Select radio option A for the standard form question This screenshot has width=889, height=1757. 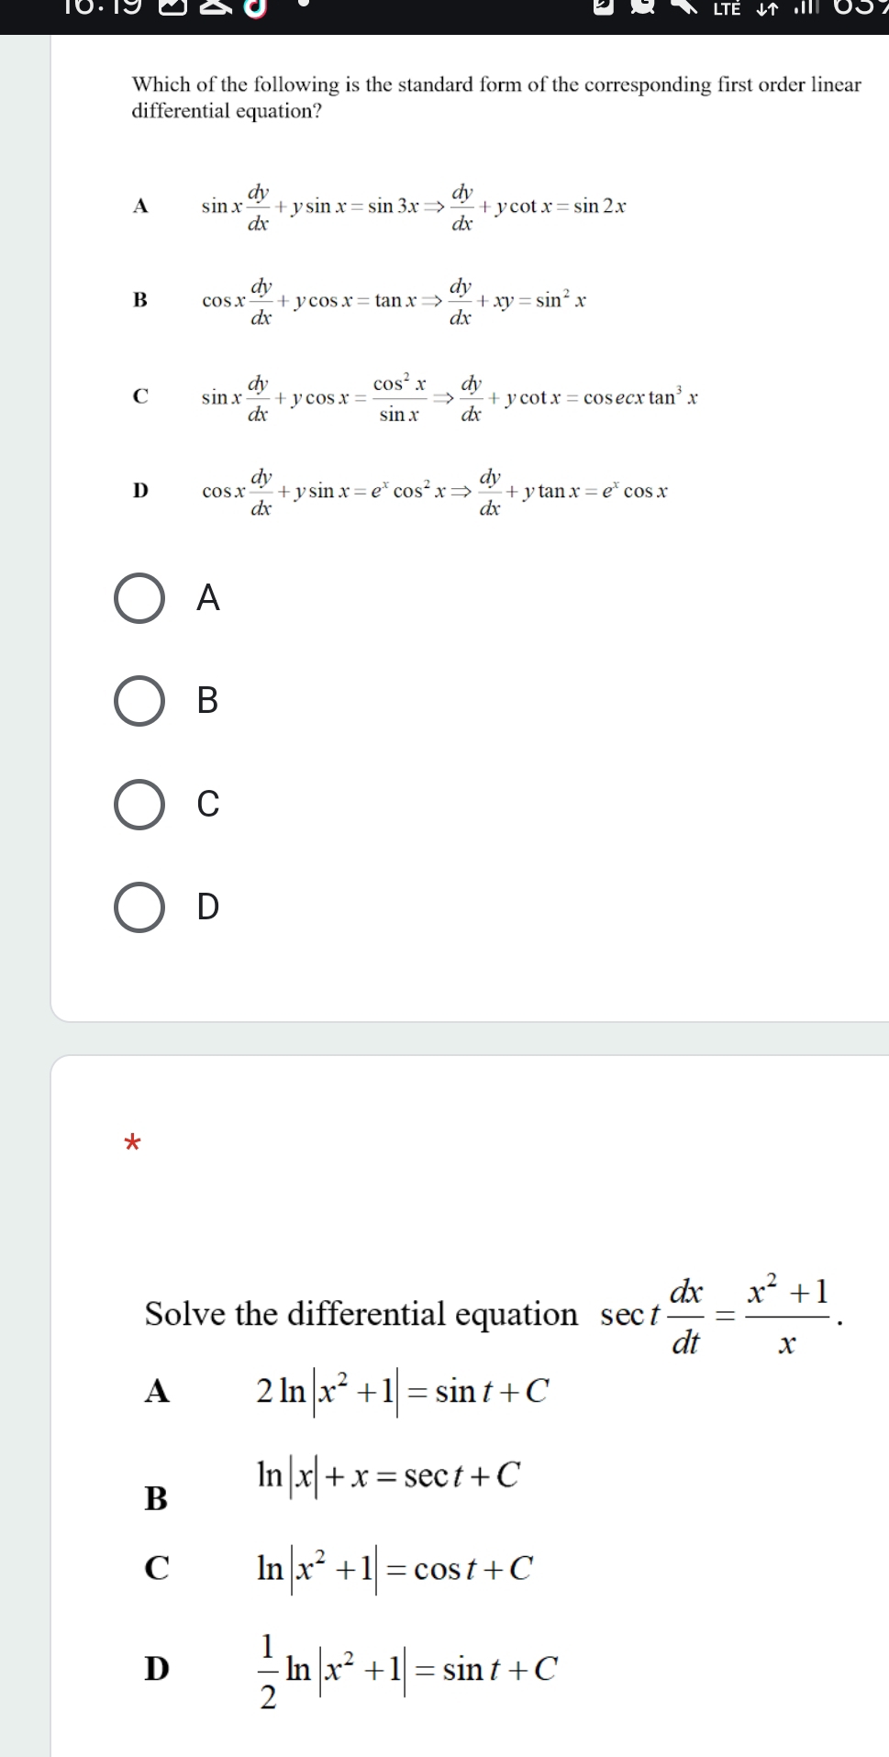[139, 599]
